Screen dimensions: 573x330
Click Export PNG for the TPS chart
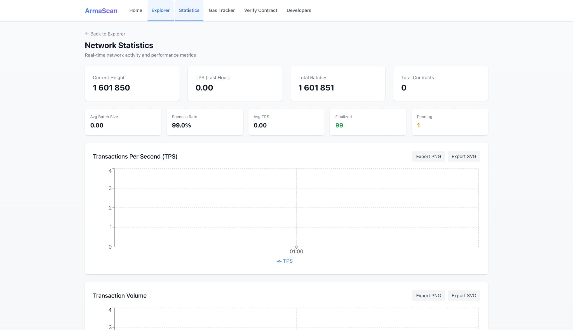[x=428, y=156]
